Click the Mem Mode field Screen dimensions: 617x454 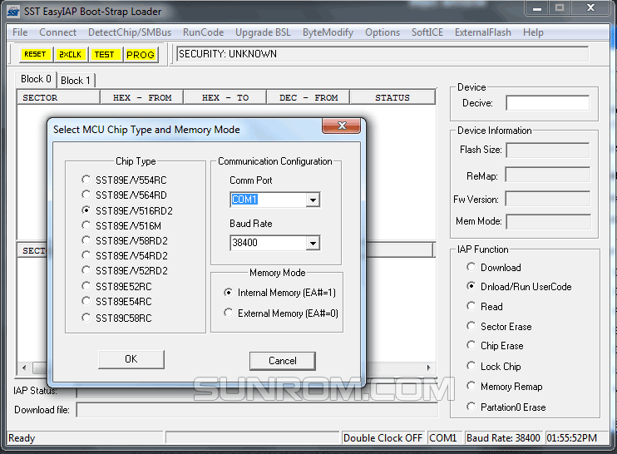click(x=549, y=221)
